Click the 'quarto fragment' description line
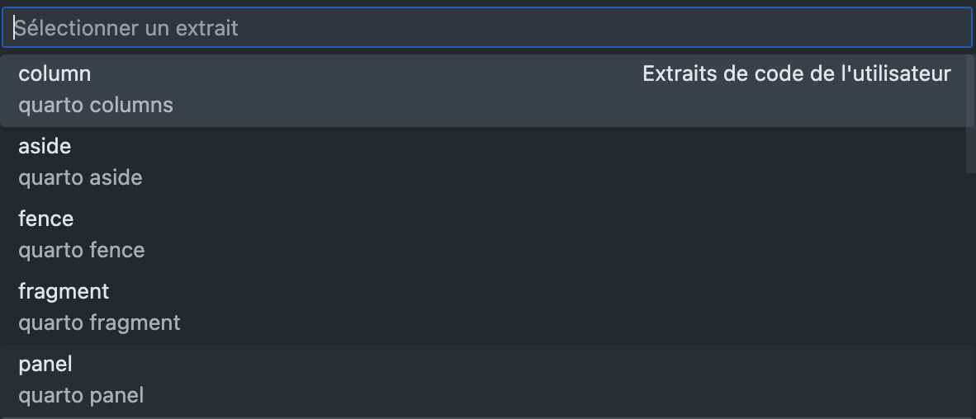Screen dimensions: 976x419 99,323
